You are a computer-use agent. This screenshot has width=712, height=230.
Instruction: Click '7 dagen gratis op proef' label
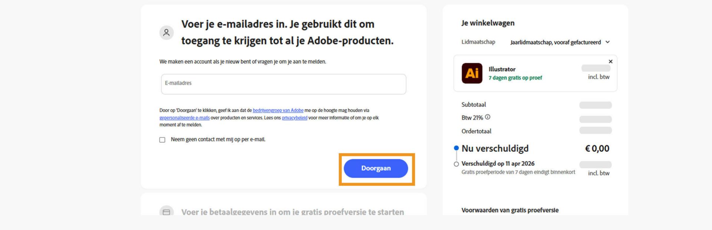coord(515,78)
